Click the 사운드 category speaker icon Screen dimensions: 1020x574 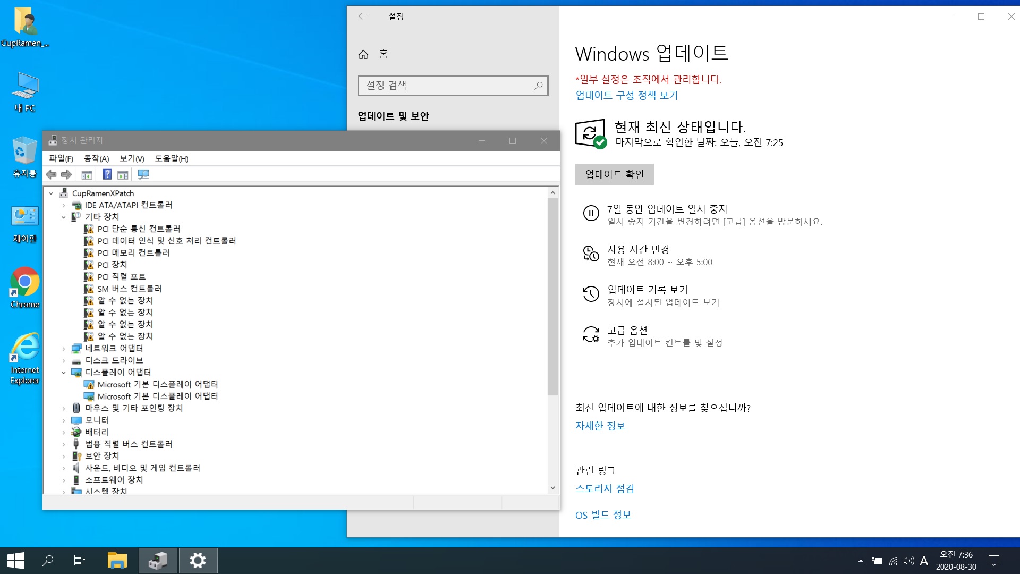[76, 468]
